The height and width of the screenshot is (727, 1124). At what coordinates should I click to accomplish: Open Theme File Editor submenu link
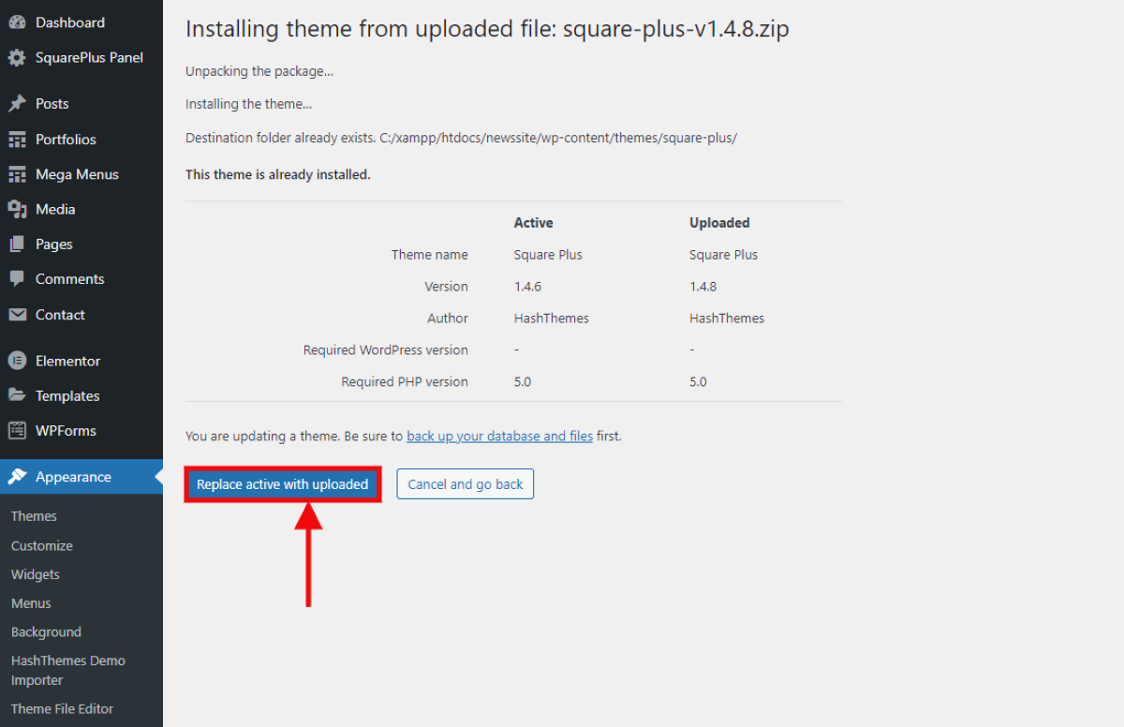(63, 709)
